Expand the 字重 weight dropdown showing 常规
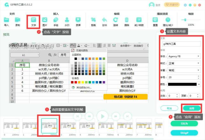Screen dimensions: 205x140 click(x=184, y=70)
